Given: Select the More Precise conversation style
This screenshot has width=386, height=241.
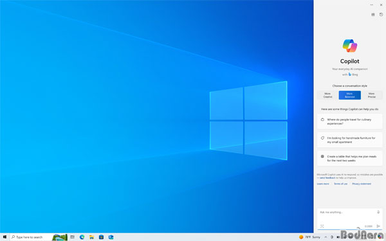Looking at the screenshot, I should (x=371, y=95).
